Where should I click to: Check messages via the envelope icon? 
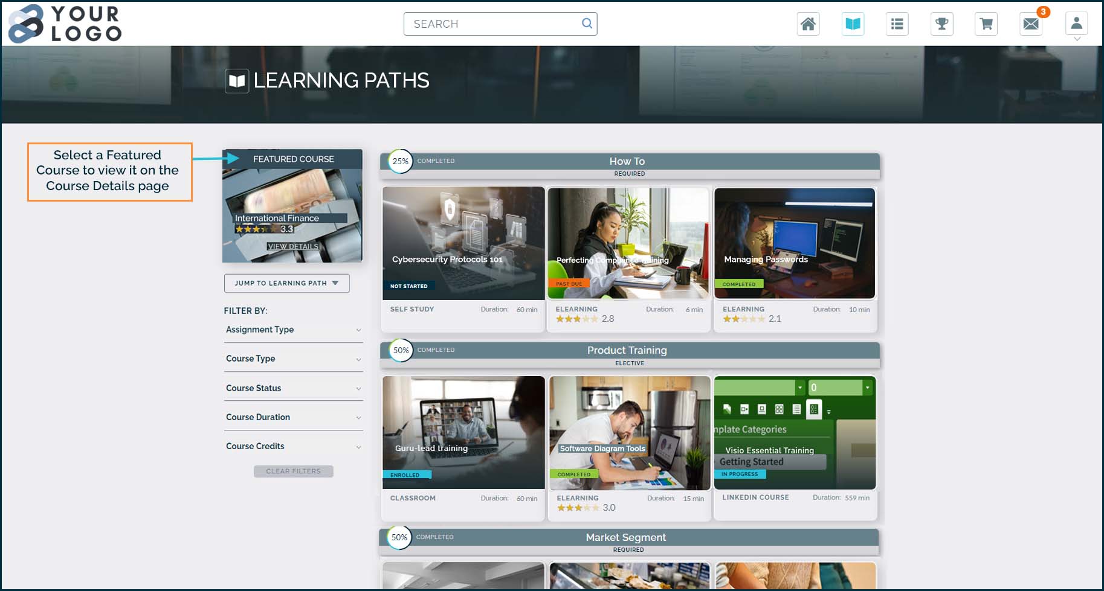[x=1030, y=24]
